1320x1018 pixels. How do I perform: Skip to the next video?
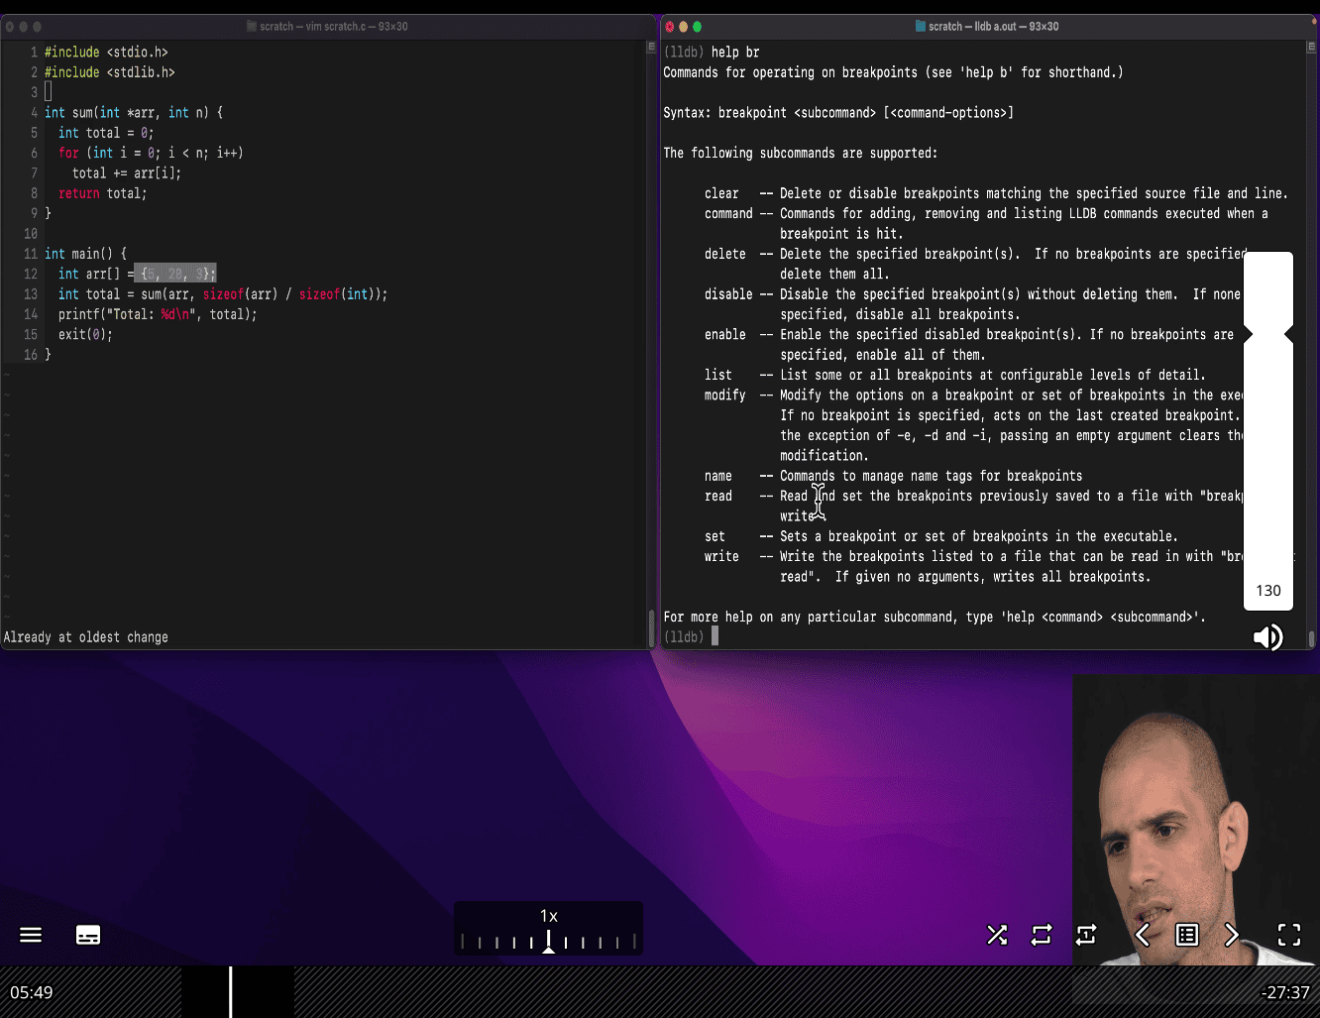(x=1232, y=935)
